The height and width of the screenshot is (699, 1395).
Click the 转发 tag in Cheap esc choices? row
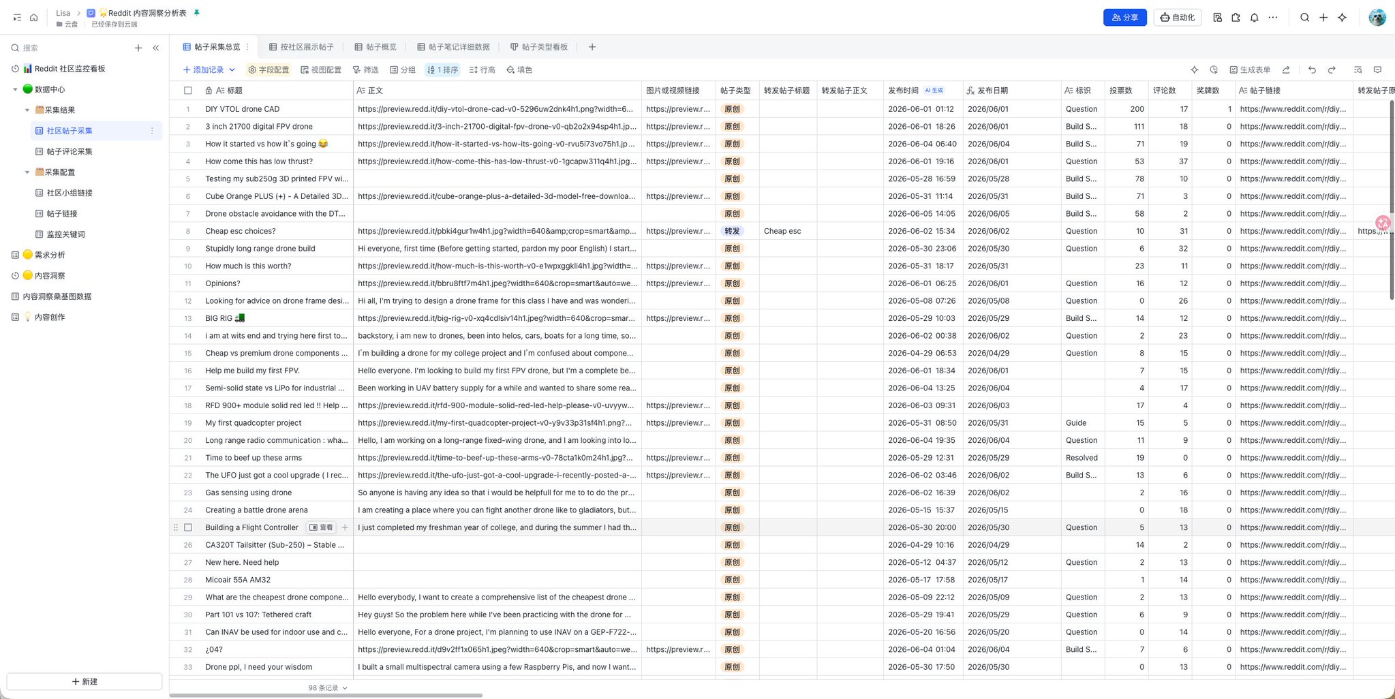pos(732,231)
